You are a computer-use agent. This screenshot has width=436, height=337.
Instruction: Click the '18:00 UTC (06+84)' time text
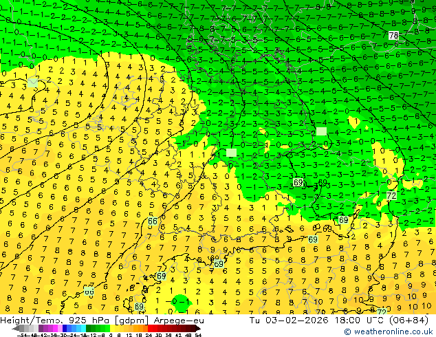click(382, 320)
